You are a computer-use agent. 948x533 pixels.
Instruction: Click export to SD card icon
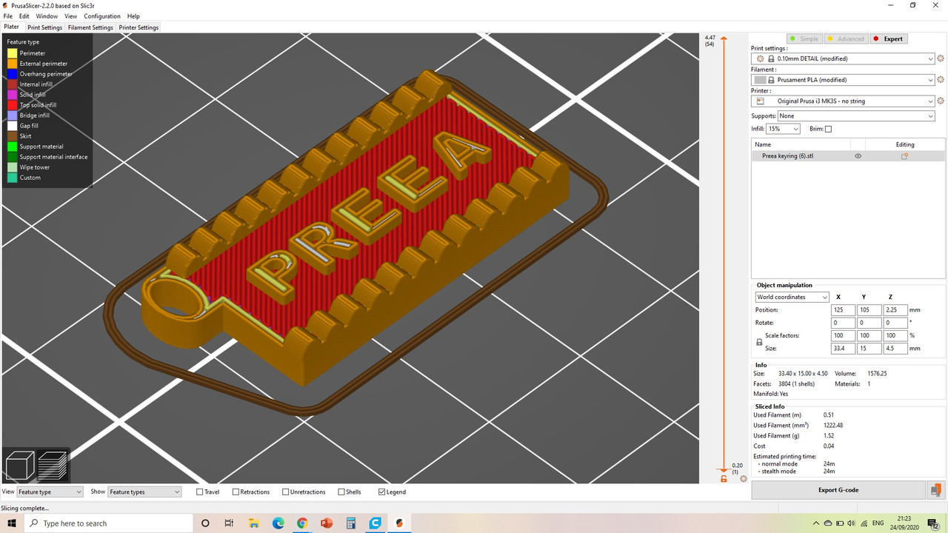point(936,490)
